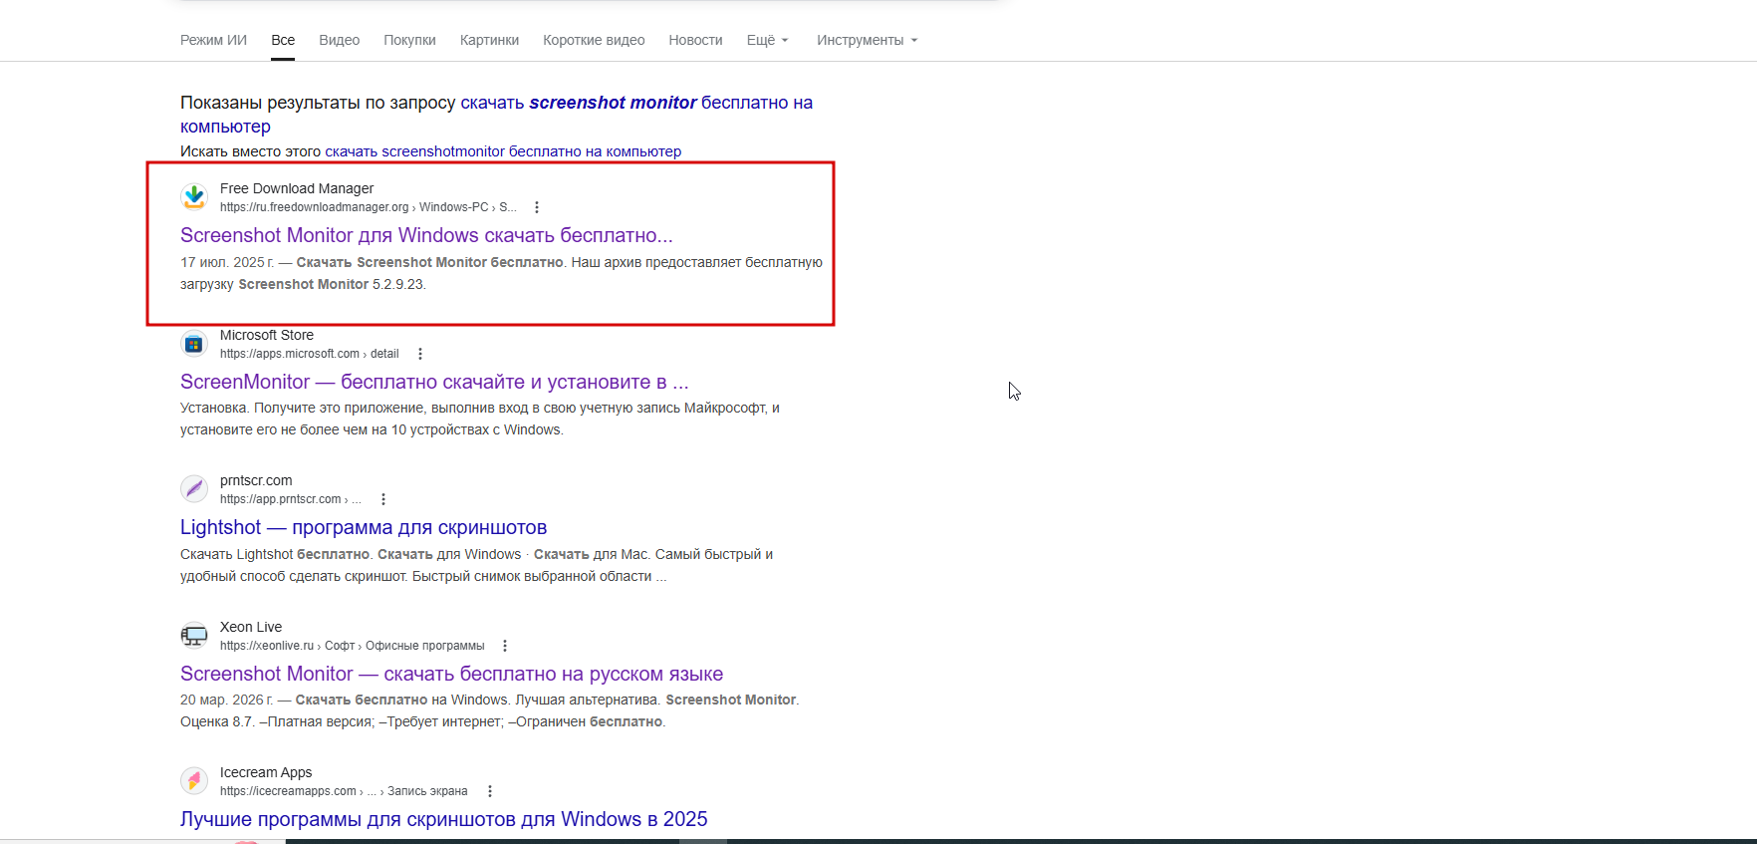Open Screenshot Monitor — скачать бесплатно на русском result
Viewport: 1757px width, 844px height.
tap(451, 674)
